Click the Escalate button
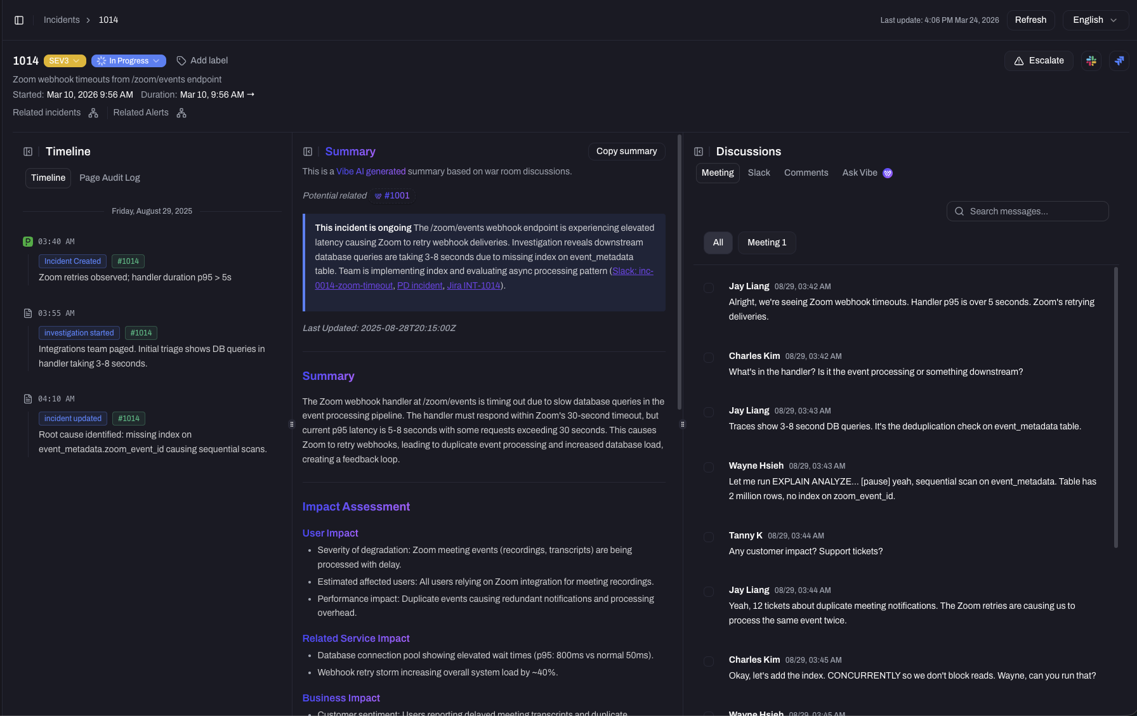 (1039, 61)
